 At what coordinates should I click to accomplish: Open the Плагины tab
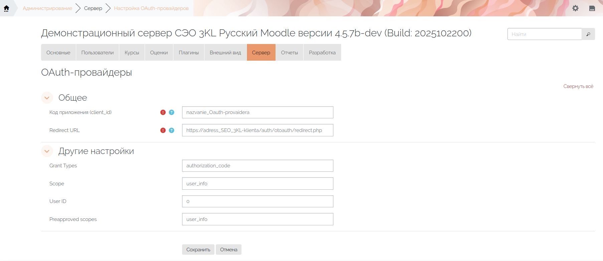coord(188,53)
